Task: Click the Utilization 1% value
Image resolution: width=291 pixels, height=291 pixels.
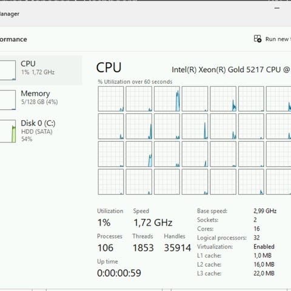Action: [x=104, y=222]
